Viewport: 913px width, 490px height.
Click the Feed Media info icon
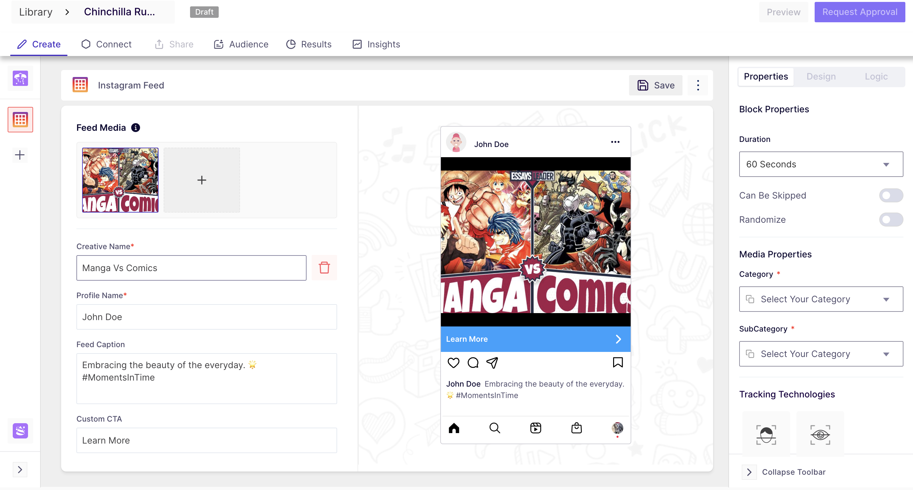[x=135, y=128]
